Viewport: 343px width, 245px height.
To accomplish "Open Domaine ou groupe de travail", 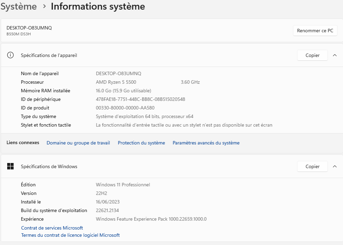I will 78,143.
